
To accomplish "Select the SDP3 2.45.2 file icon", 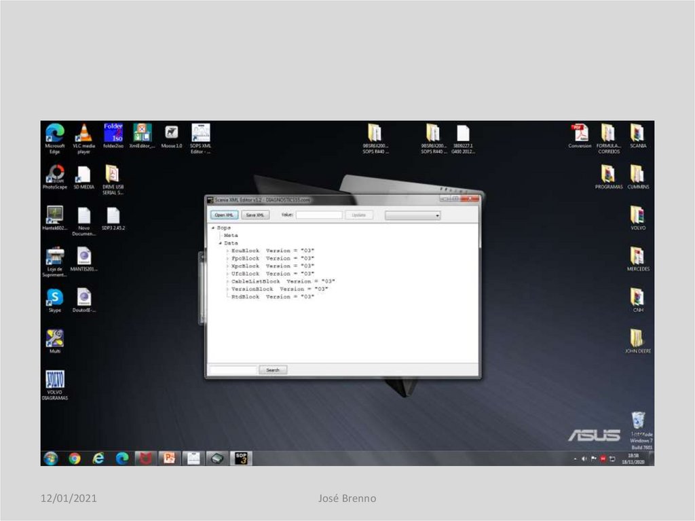I will pyautogui.click(x=113, y=218).
